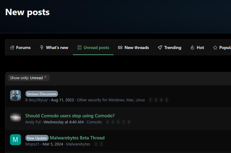Jump to page 4 of Comodo thread
Viewport: 231px width, 153px height.
(x=107, y=122)
